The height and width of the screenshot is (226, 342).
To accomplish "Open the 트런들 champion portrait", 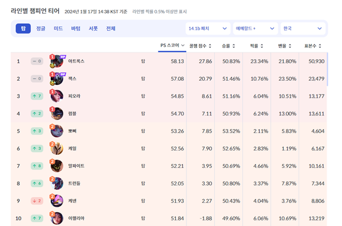I will (x=57, y=183).
